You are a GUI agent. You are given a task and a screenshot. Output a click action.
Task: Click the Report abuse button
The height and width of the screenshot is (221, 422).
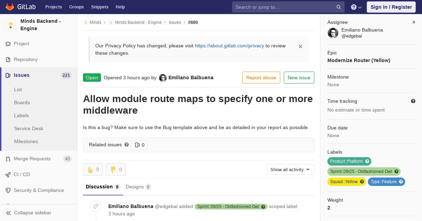coord(261,78)
